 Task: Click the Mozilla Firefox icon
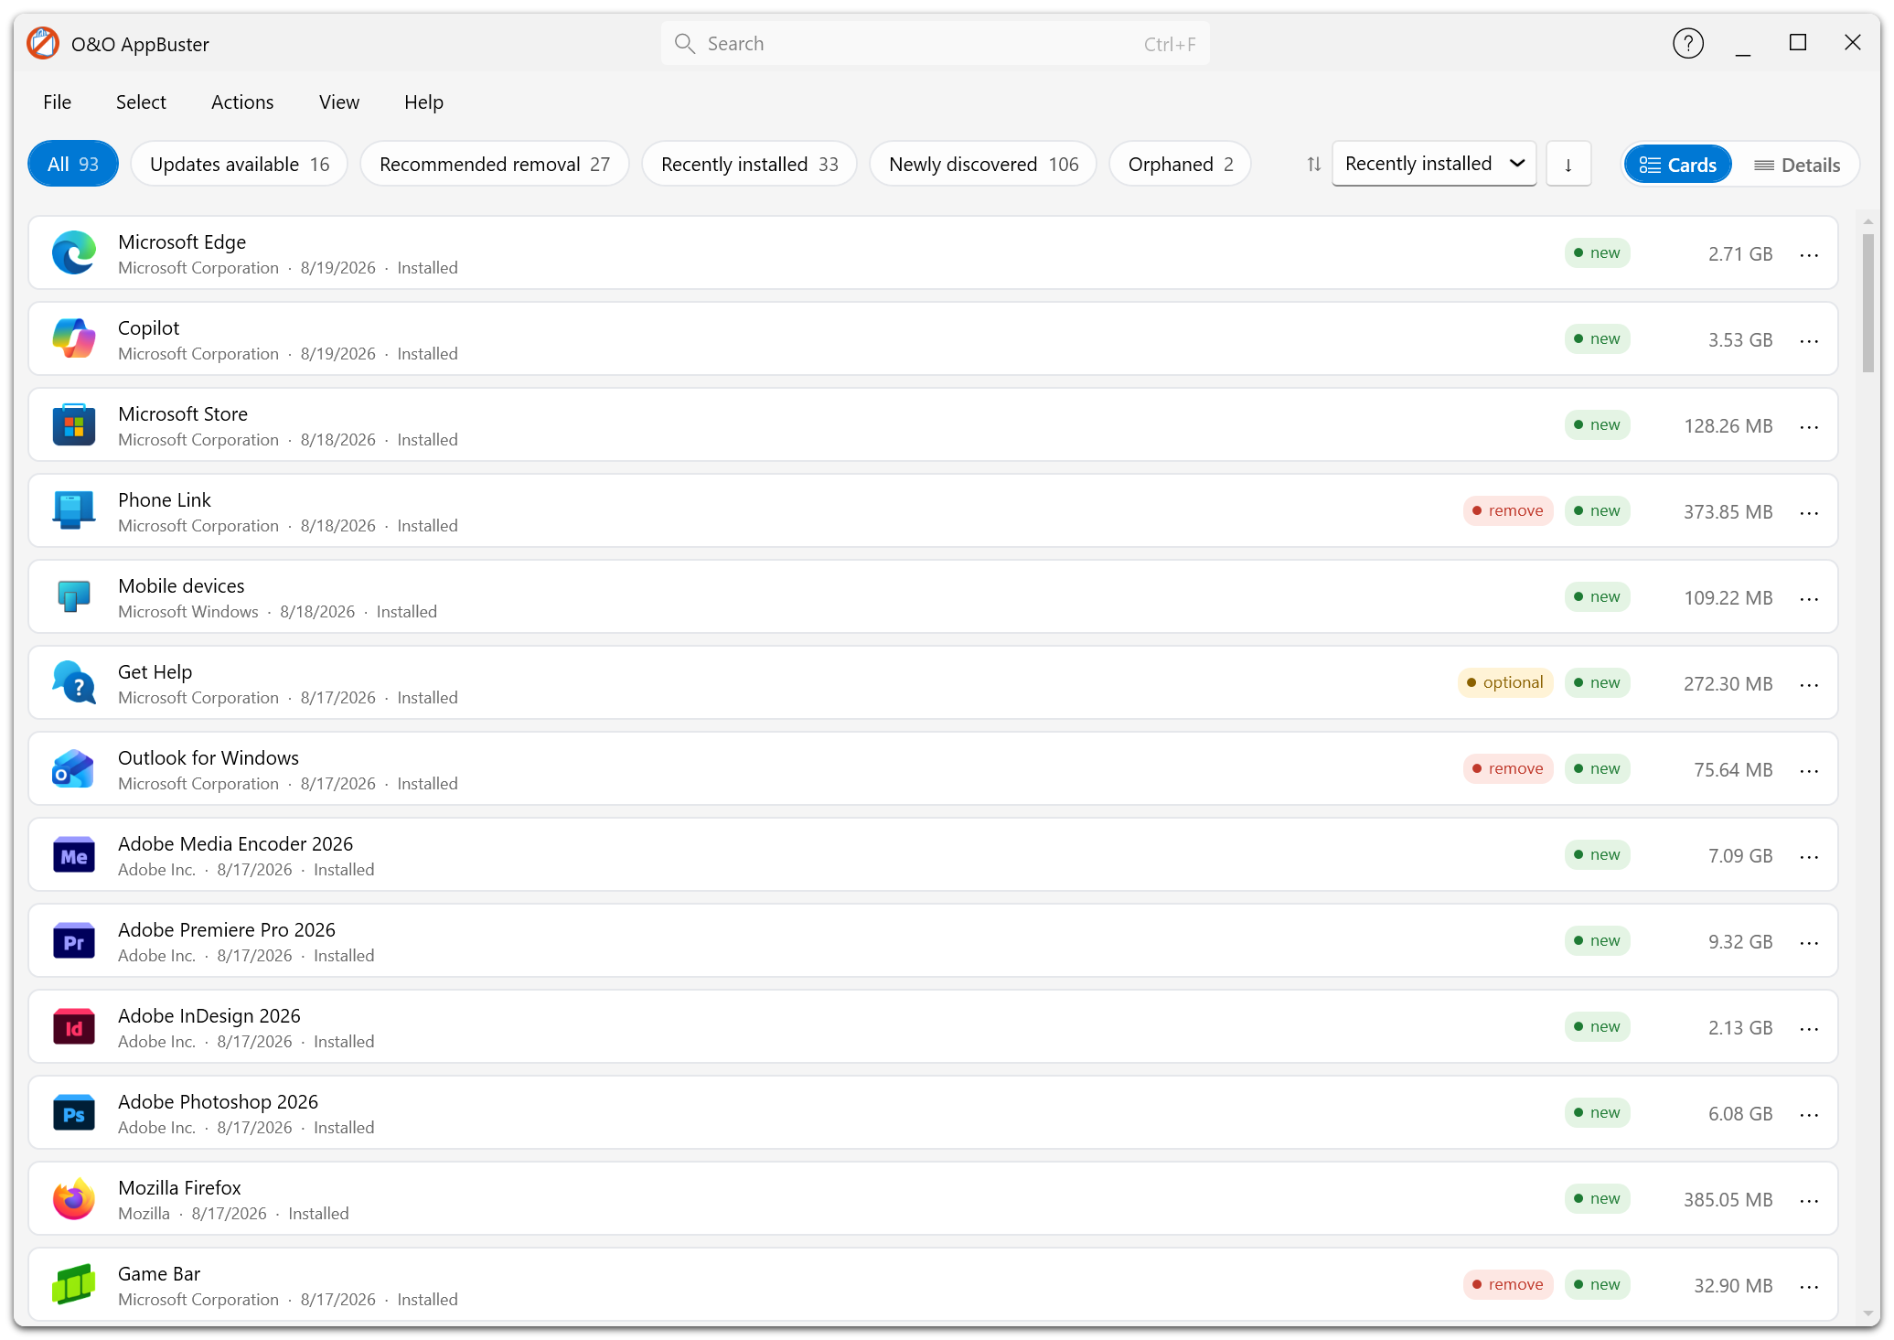coord(74,1199)
